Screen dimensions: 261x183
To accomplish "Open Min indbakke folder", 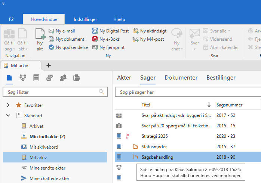I will [x=47, y=137].
